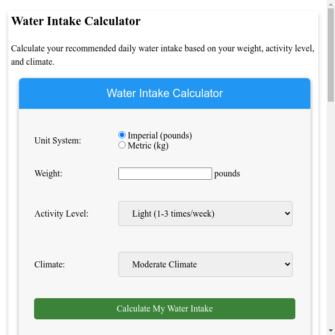Focus the Weight input field
The image size is (335, 335).
coord(165,174)
